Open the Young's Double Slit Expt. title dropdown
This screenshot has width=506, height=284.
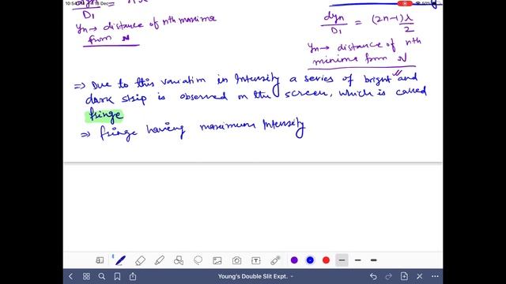pyautogui.click(x=255, y=276)
